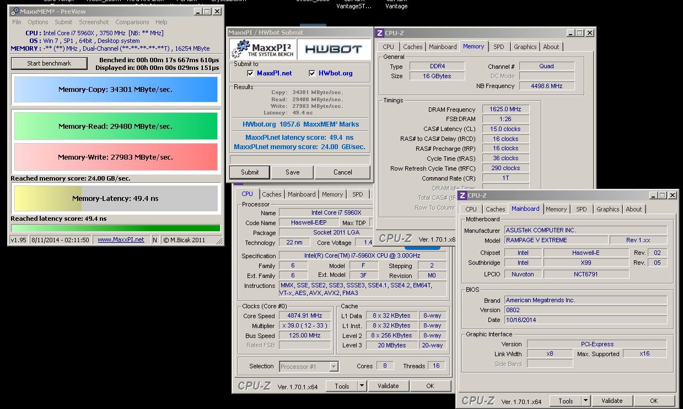Screen dimensions: 683x409
Task: Click the Core Speed 4874.91 MHz value
Action: pyautogui.click(x=305, y=316)
